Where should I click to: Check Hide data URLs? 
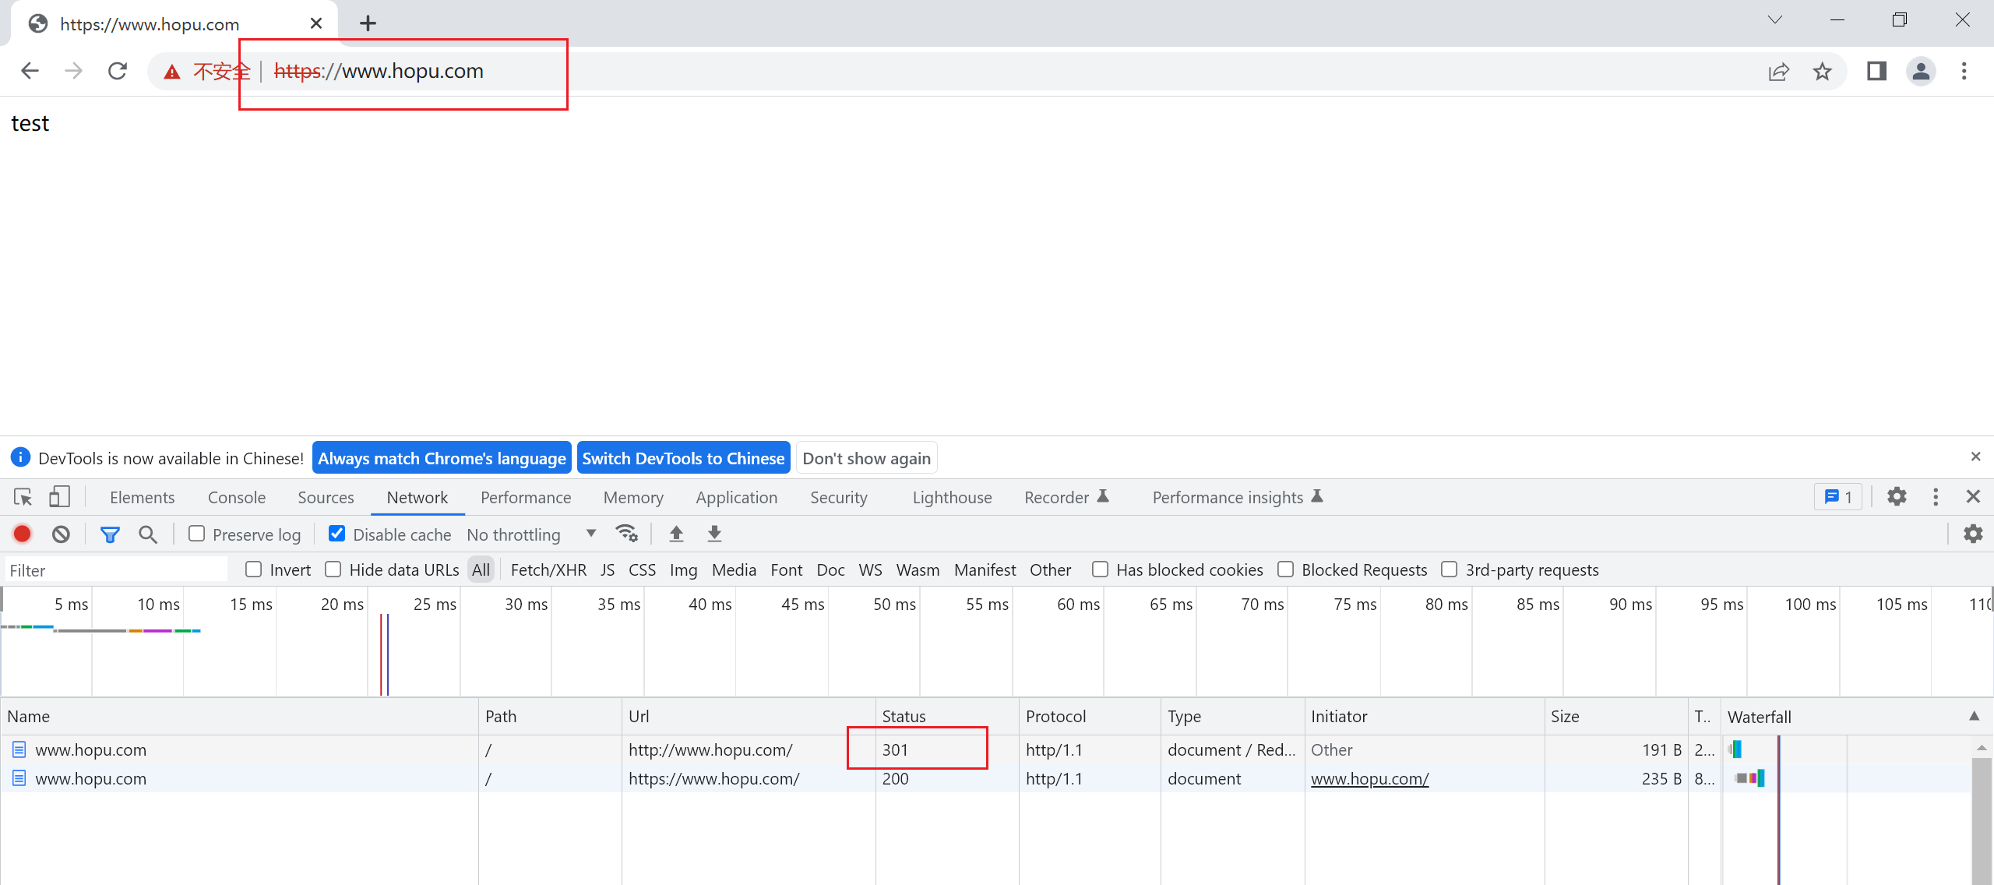(x=333, y=569)
